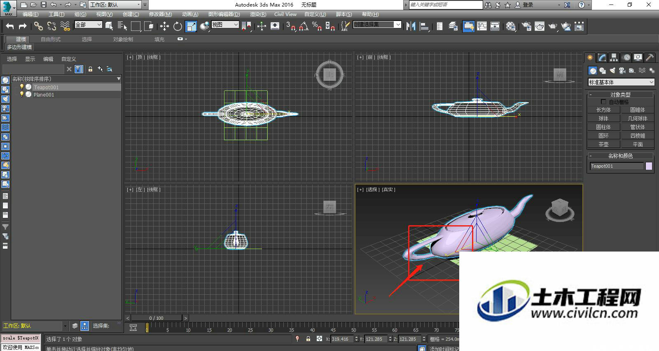659x351 pixels.
Task: Click the Mirror tool icon
Action: pyautogui.click(x=411, y=26)
